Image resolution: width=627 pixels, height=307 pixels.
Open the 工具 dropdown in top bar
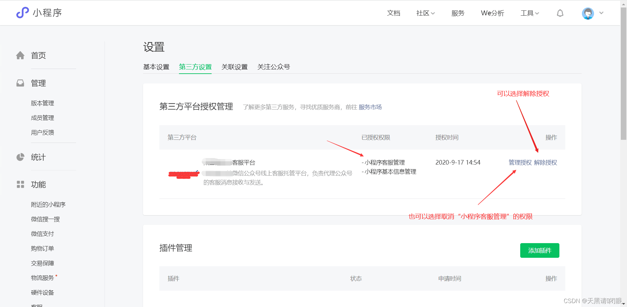(x=529, y=13)
